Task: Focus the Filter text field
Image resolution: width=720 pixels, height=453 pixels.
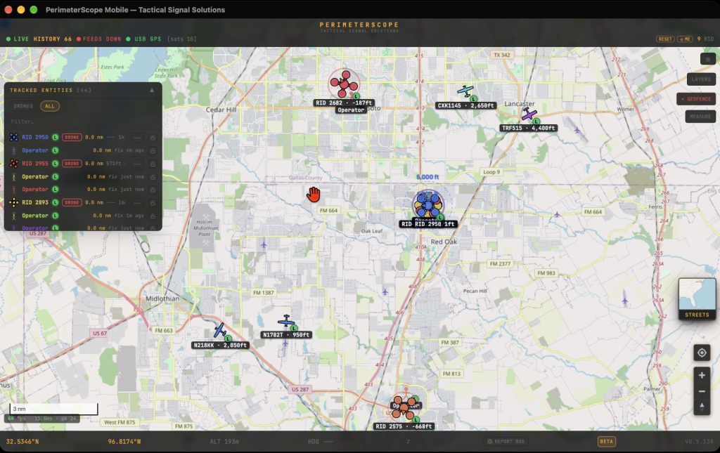Action: [x=83, y=122]
